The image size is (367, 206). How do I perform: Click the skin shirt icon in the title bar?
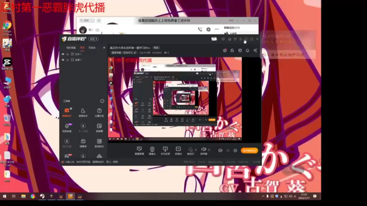tap(235, 39)
